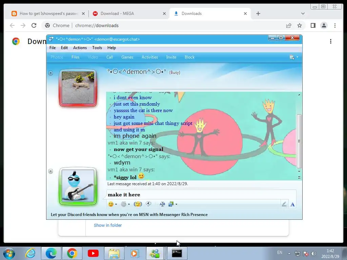This screenshot has width=347, height=260.
Task: Start a Call with the contact
Action: 109,57
